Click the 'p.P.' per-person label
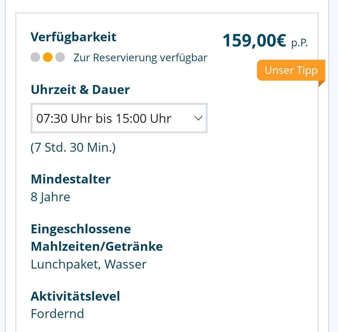 tap(300, 43)
